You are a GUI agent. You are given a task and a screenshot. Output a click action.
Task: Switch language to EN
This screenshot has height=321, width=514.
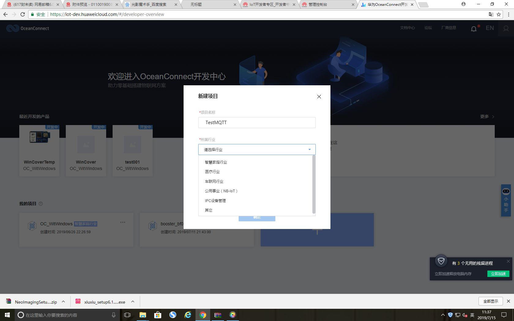(x=490, y=28)
